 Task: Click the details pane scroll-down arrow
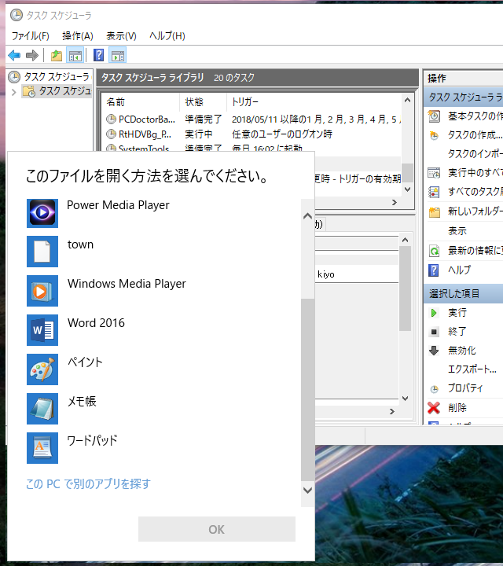point(405,399)
